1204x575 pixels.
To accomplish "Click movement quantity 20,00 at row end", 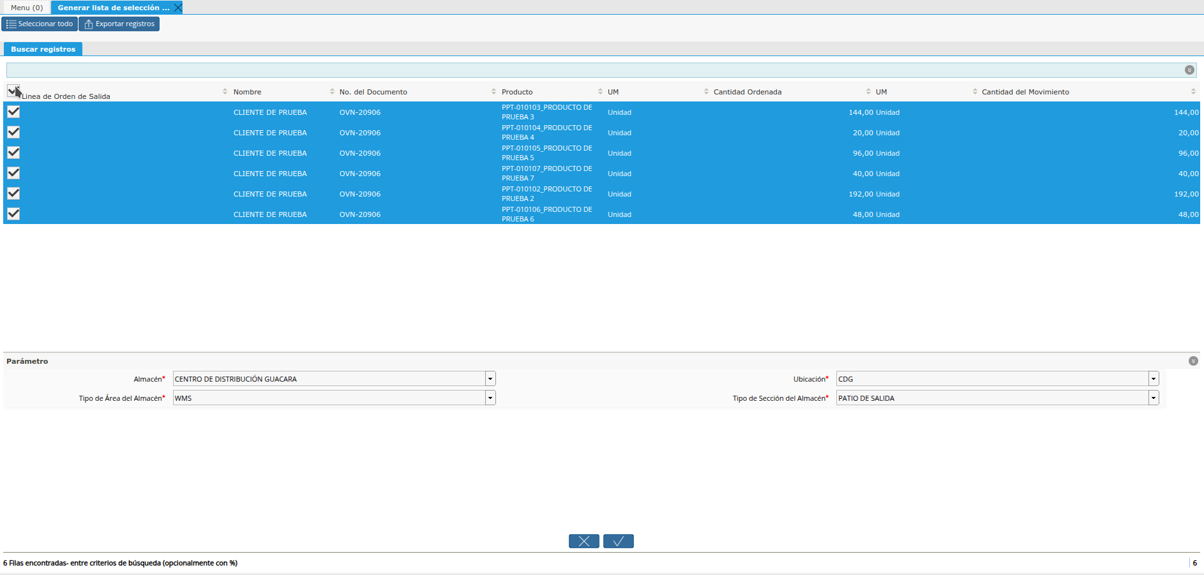I will point(1188,133).
